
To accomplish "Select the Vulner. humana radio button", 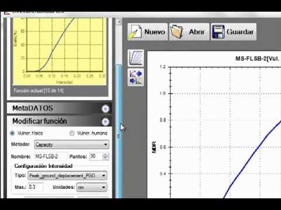I will click(72, 133).
